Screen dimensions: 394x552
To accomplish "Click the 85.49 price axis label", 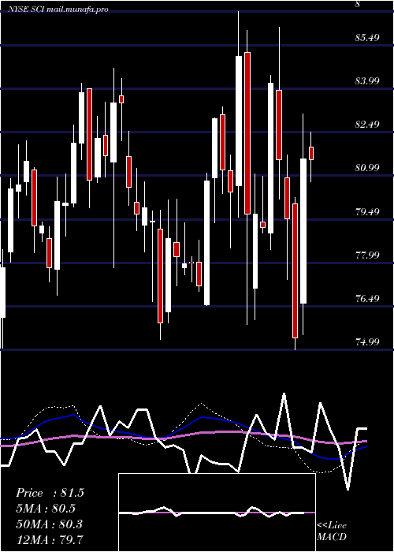I will (367, 37).
